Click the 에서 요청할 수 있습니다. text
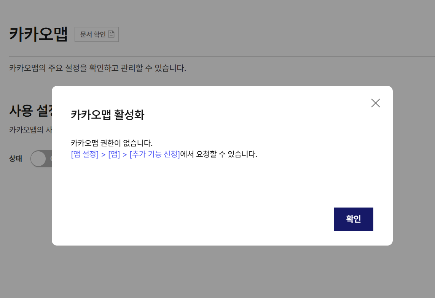435x298 pixels. coord(218,154)
